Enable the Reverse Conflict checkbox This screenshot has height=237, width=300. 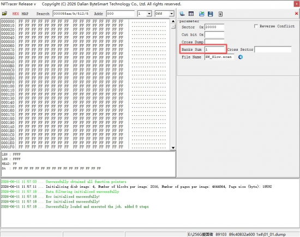click(256, 26)
